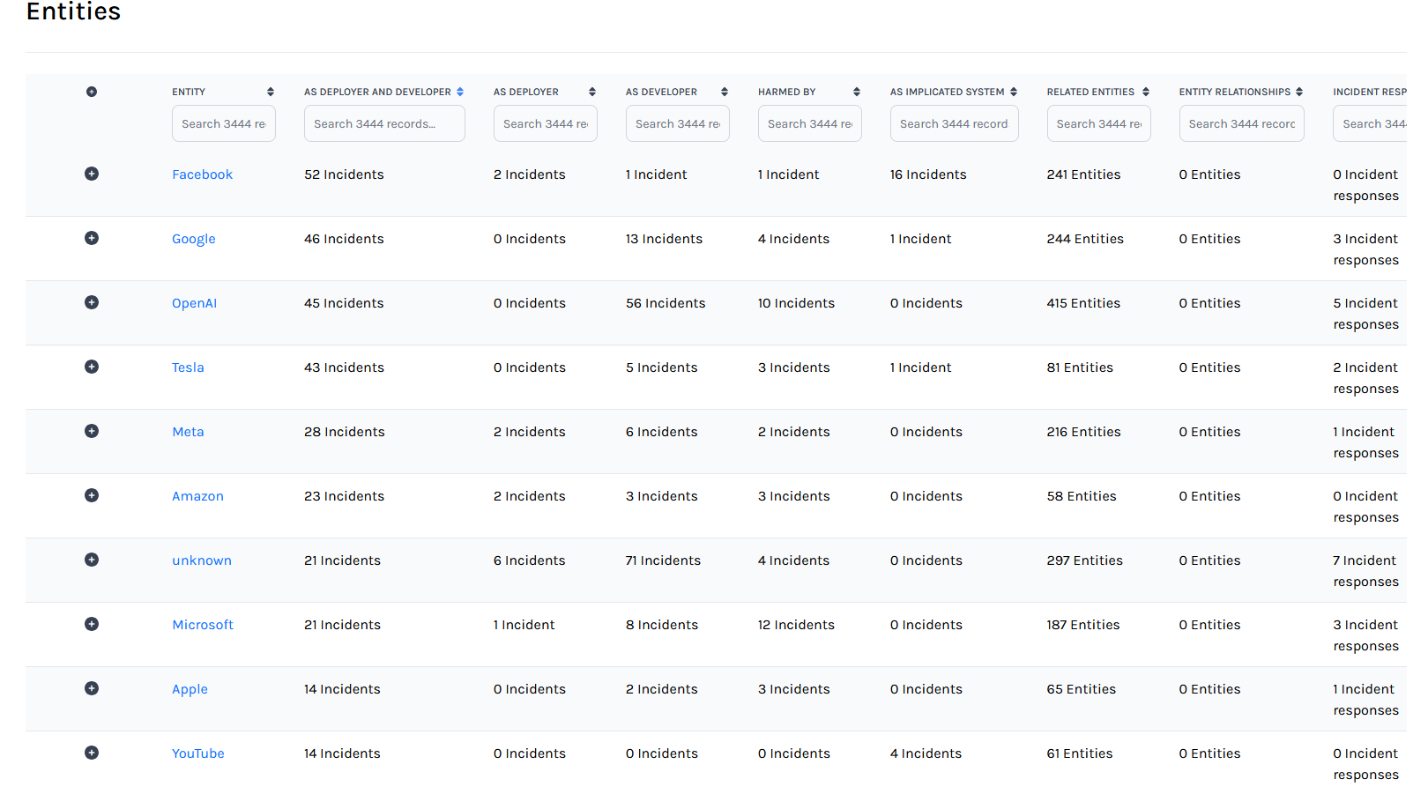Open the Google entity link
This screenshot has width=1428, height=794.
194,239
